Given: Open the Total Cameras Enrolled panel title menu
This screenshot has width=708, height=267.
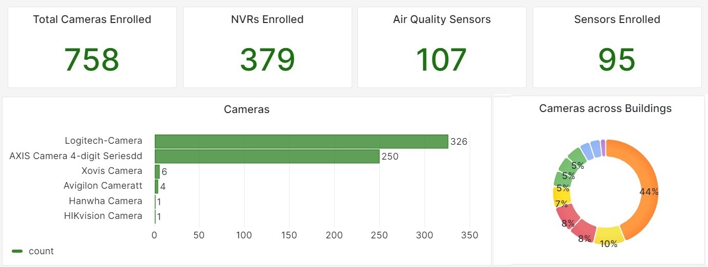Looking at the screenshot, I should coord(92,20).
